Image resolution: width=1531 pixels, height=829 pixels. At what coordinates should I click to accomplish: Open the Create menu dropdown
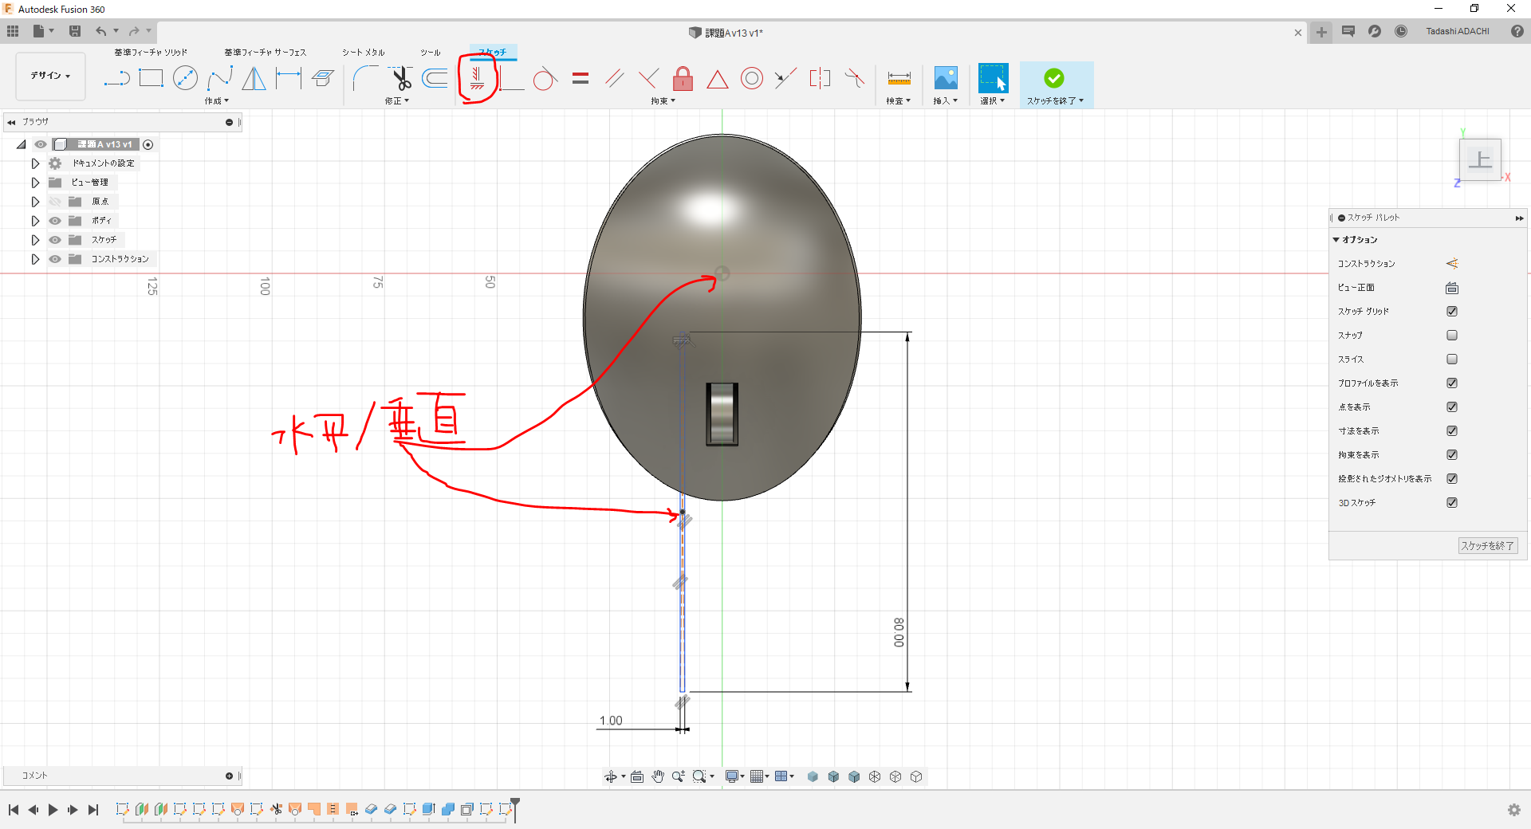(x=216, y=101)
